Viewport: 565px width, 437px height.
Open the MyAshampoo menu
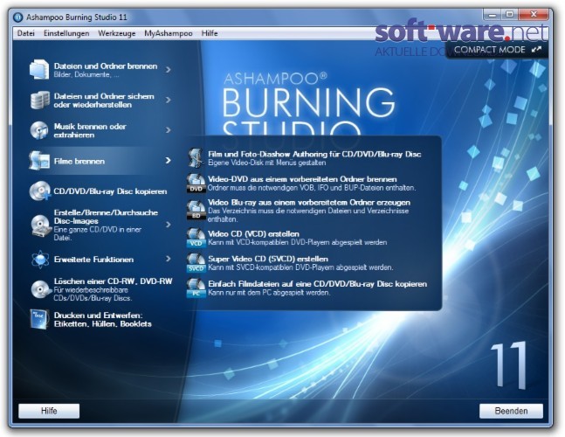coord(169,33)
